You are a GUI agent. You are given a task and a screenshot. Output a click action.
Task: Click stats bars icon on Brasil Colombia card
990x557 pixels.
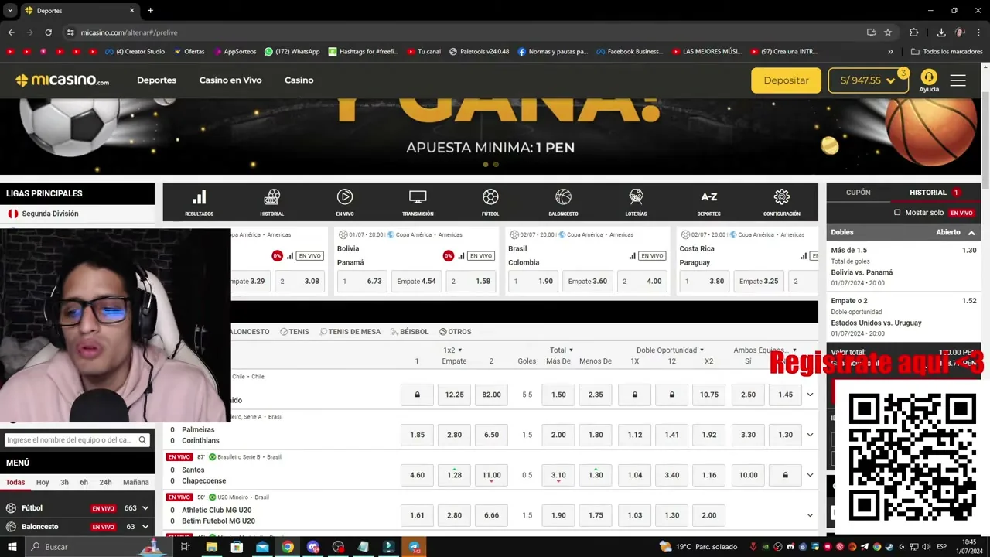[632, 256]
